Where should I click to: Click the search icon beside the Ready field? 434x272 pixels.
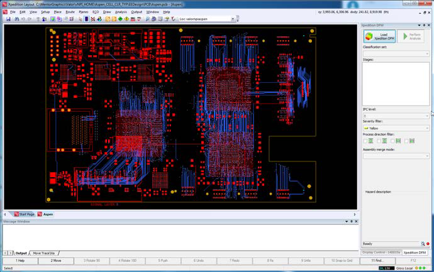(423, 244)
